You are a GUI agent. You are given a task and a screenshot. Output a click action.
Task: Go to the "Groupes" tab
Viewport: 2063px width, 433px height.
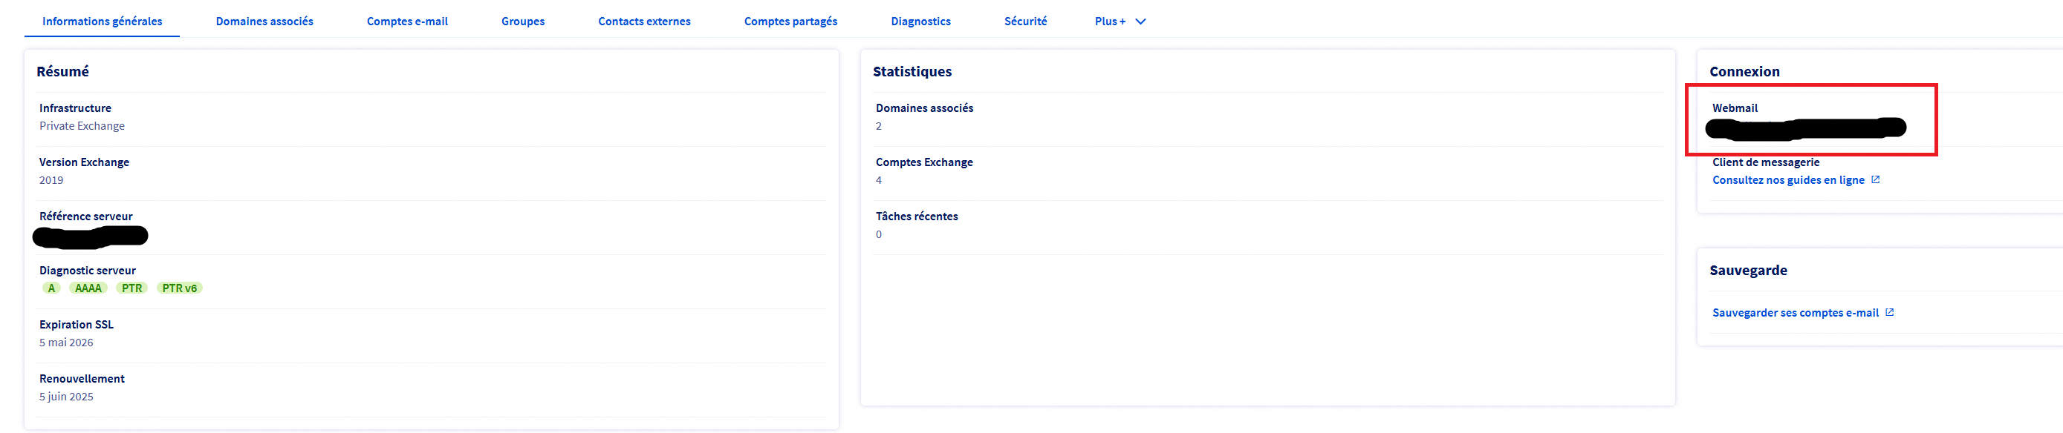point(522,22)
